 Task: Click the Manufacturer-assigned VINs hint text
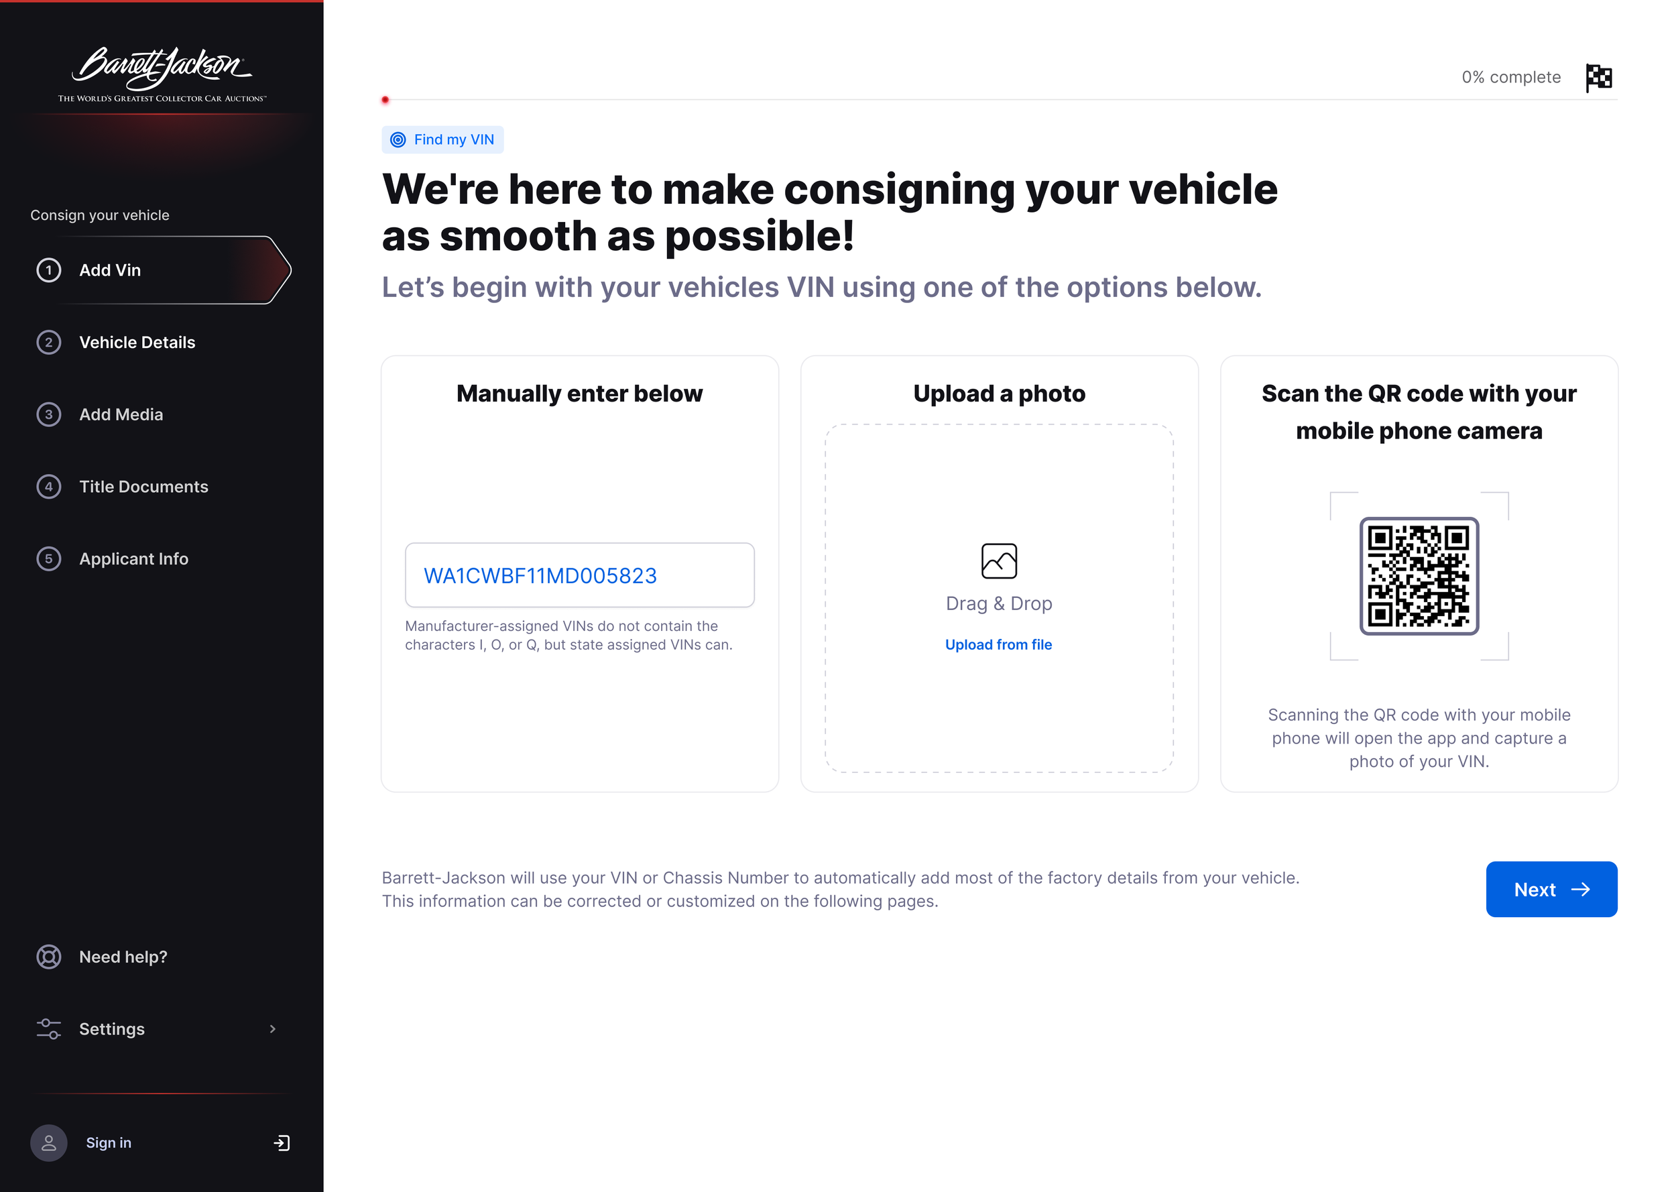[x=568, y=635]
